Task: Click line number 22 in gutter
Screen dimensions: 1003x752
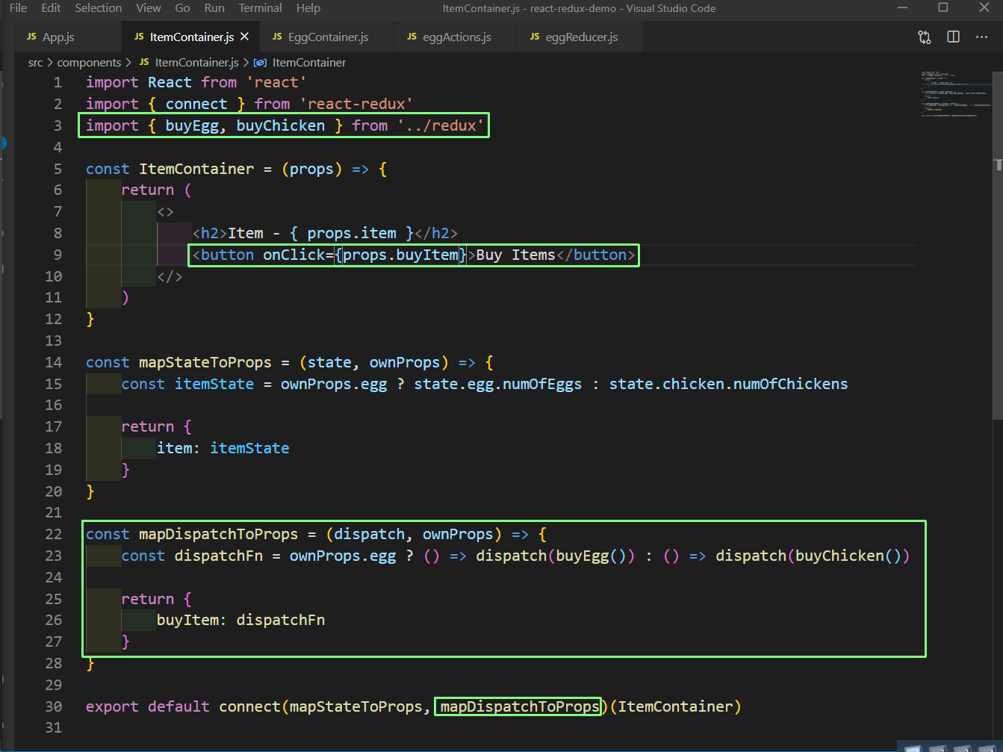Action: [53, 534]
